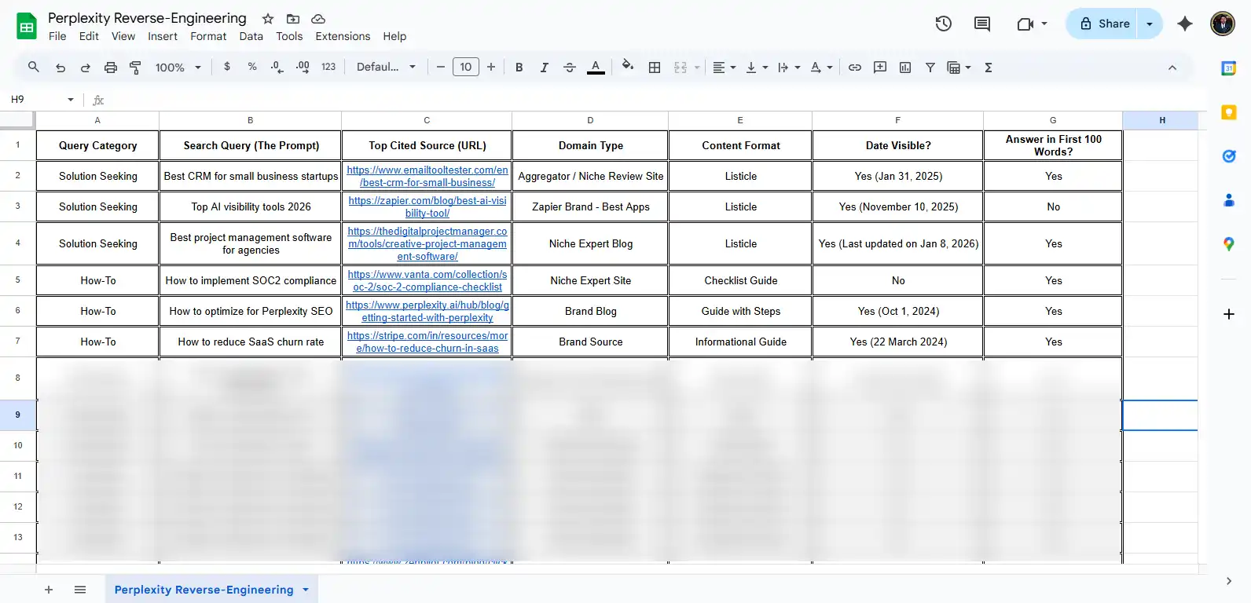Image resolution: width=1251 pixels, height=603 pixels.
Task: Check the cloud document status icon
Action: pyautogui.click(x=318, y=19)
